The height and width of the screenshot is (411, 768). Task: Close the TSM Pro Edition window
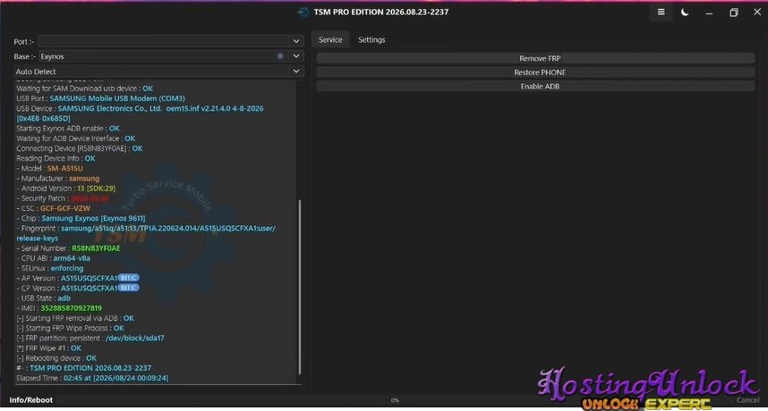tap(757, 13)
